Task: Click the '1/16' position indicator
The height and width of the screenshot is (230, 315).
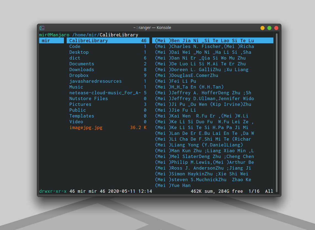Action: pyautogui.click(x=254, y=191)
